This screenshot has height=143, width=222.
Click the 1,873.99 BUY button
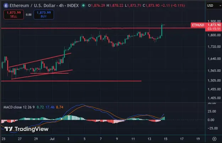pos(44,15)
